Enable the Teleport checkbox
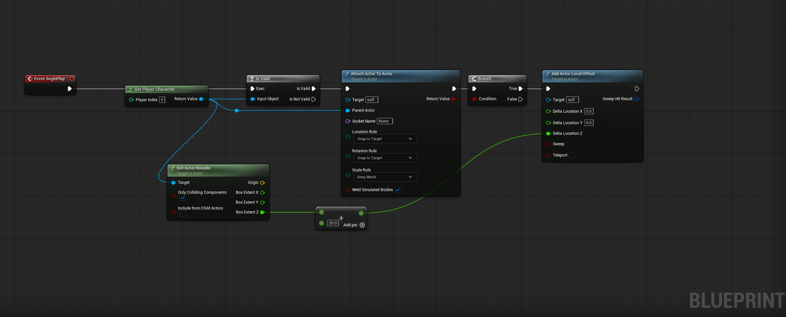The image size is (786, 317). pos(572,155)
